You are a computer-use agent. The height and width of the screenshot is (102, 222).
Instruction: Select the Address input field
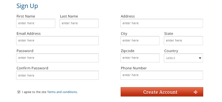click(x=162, y=23)
